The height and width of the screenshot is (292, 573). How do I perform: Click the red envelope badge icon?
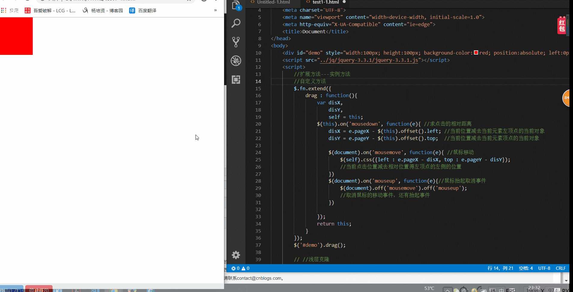coord(562,25)
